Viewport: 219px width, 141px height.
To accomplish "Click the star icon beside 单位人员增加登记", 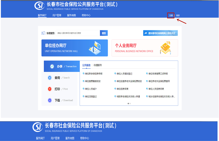I will pos(115,73).
